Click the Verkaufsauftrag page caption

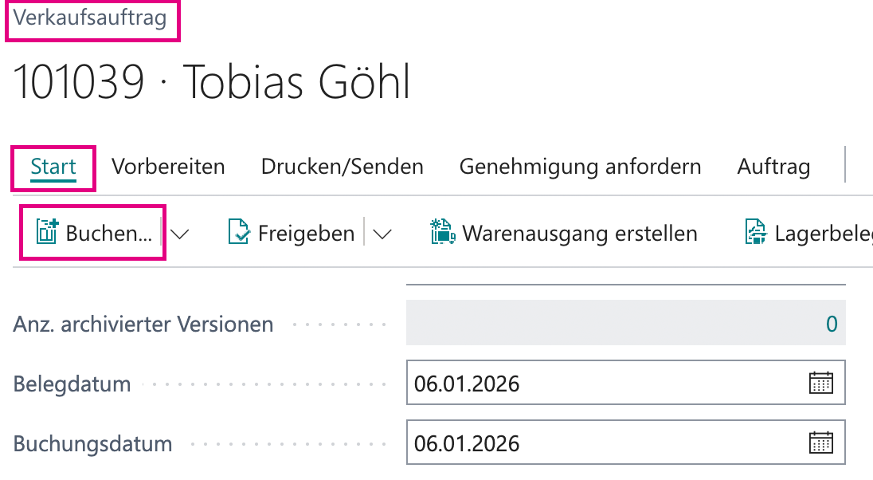[x=90, y=18]
